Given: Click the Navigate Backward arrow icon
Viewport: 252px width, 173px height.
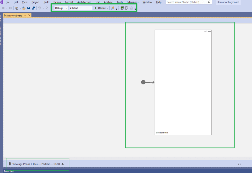Looking at the screenshot, I should point(3,8).
